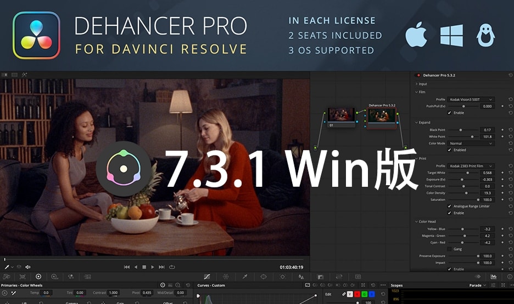Select the Color Wheels palette icon in toolbar
This screenshot has height=304, width=514.
[x=38, y=277]
